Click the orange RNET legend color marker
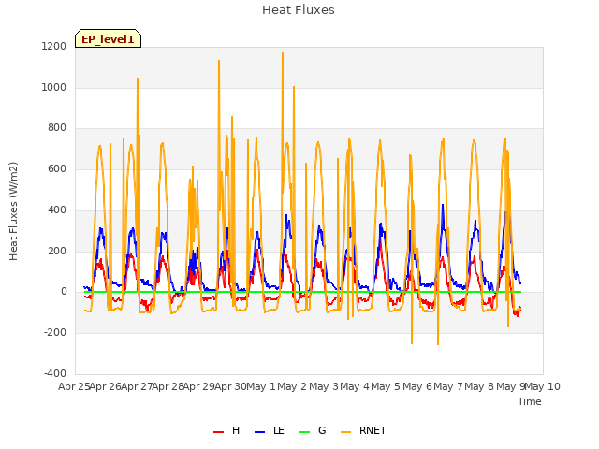Viewport: 599px width, 449px height. tap(345, 432)
